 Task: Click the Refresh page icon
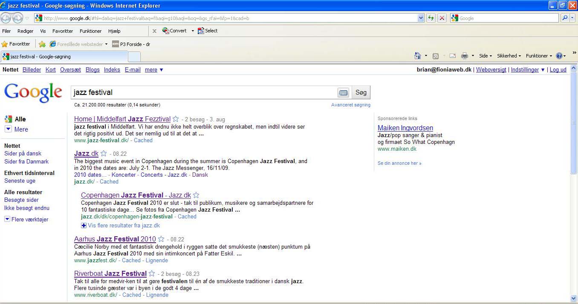(x=431, y=18)
